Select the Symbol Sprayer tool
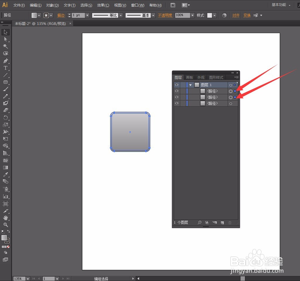 tap(5, 189)
